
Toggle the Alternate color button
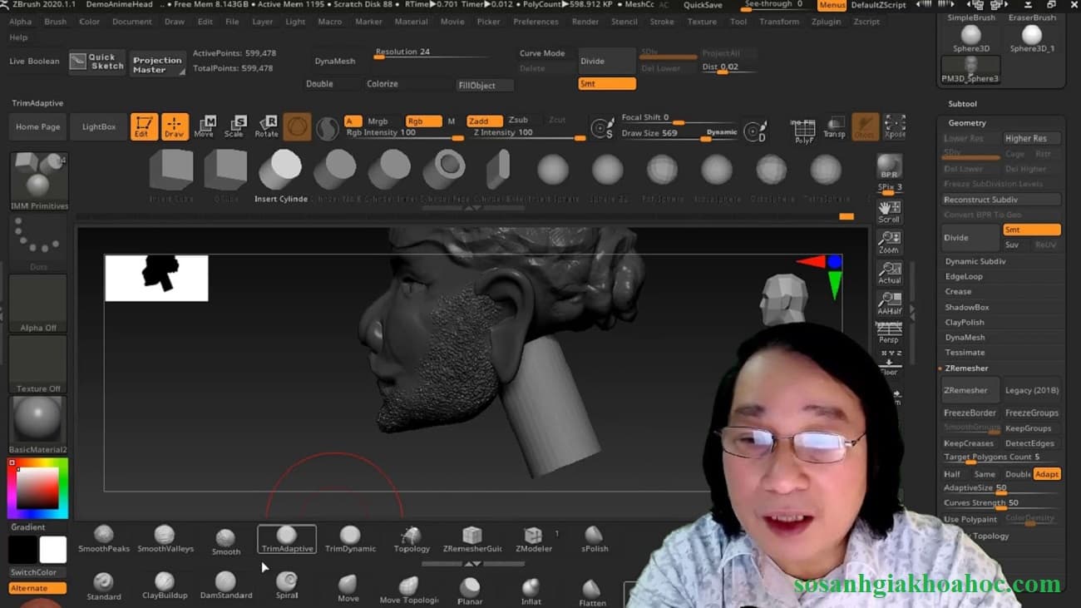pos(38,589)
